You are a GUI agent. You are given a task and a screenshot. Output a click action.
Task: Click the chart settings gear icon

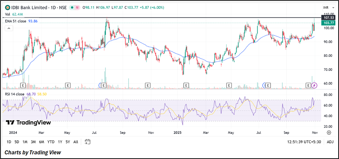(329, 132)
